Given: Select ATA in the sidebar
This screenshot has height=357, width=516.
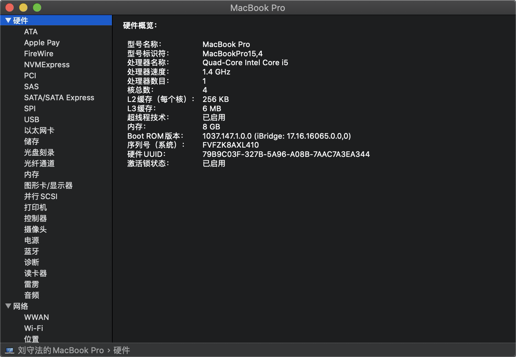Looking at the screenshot, I should coord(31,32).
